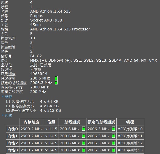The width and height of the screenshot is (160, 154).
Task: Click the 缓存 section heading
Action: (x=9, y=97)
